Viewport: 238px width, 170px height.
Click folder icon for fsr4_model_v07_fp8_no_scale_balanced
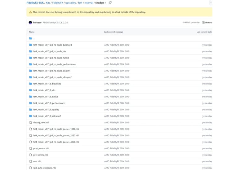click(30, 45)
